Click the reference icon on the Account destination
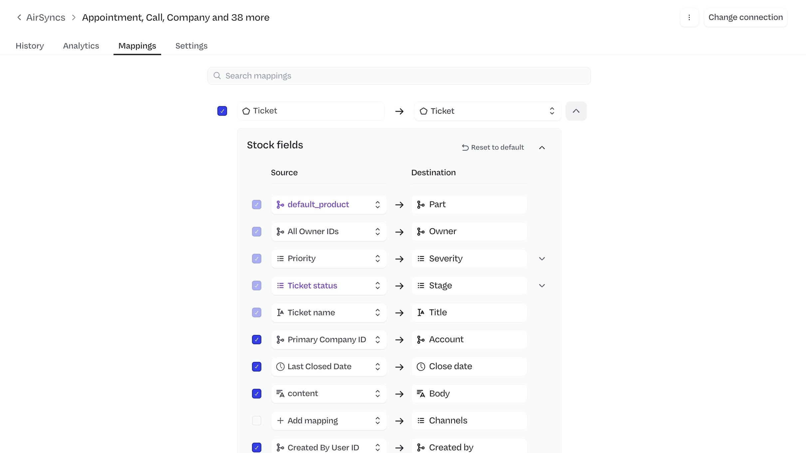Image resolution: width=806 pixels, height=453 pixels. point(421,340)
